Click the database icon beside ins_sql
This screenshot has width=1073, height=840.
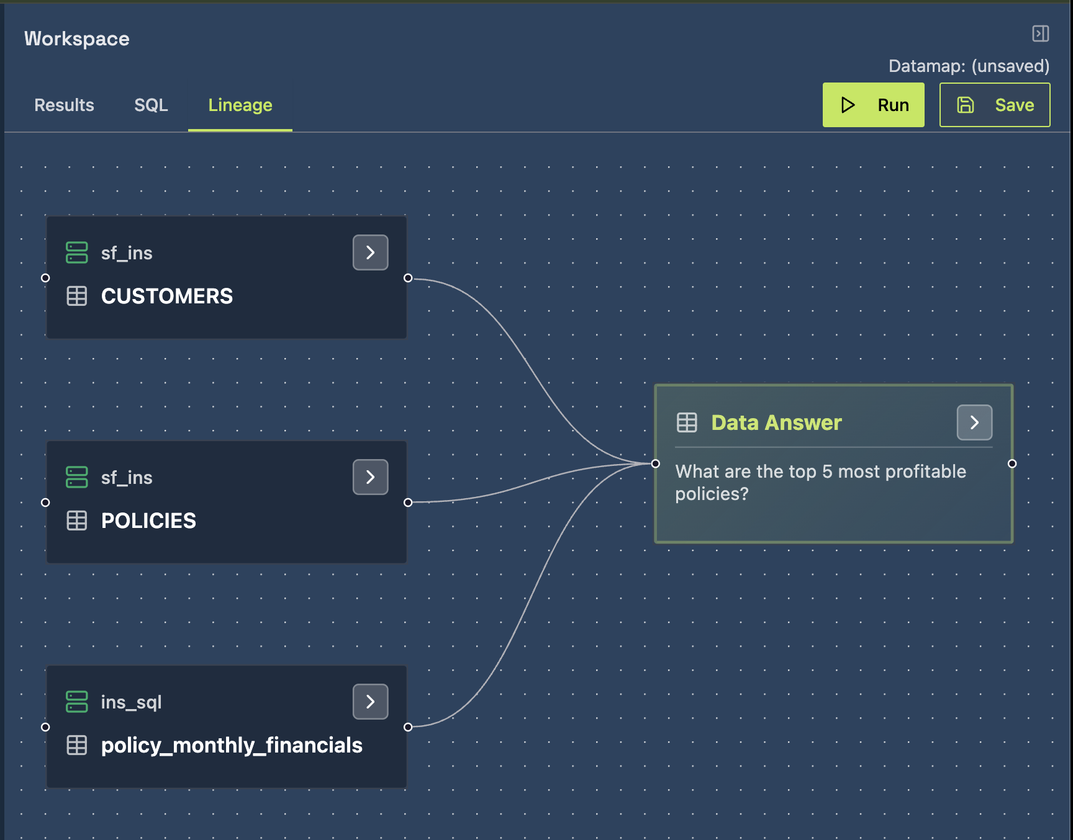pyautogui.click(x=77, y=702)
